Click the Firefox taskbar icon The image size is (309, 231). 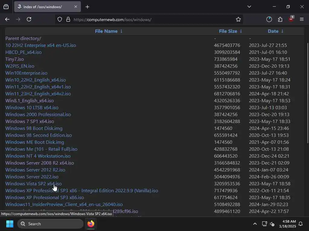click(x=91, y=224)
